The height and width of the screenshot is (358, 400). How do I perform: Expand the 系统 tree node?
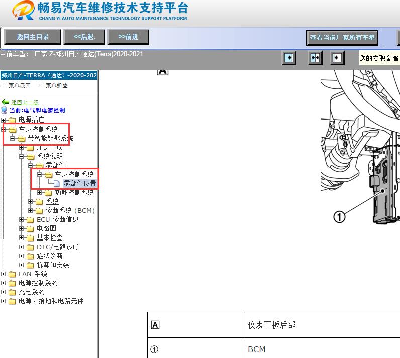[x=30, y=202]
